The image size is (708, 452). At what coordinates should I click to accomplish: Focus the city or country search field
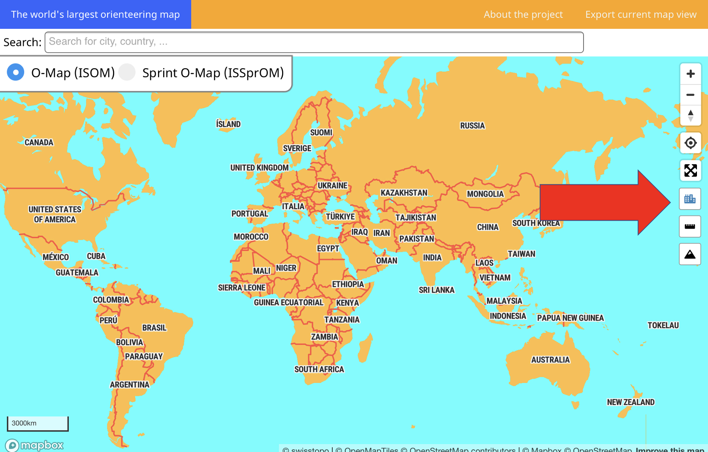[314, 42]
